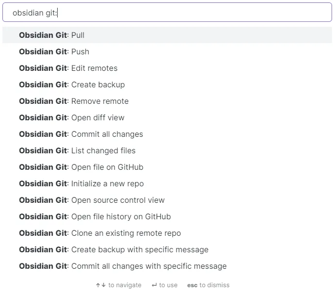Select Obsidian Git: Remove remote
The width and height of the screenshot is (333, 294).
coord(74,101)
